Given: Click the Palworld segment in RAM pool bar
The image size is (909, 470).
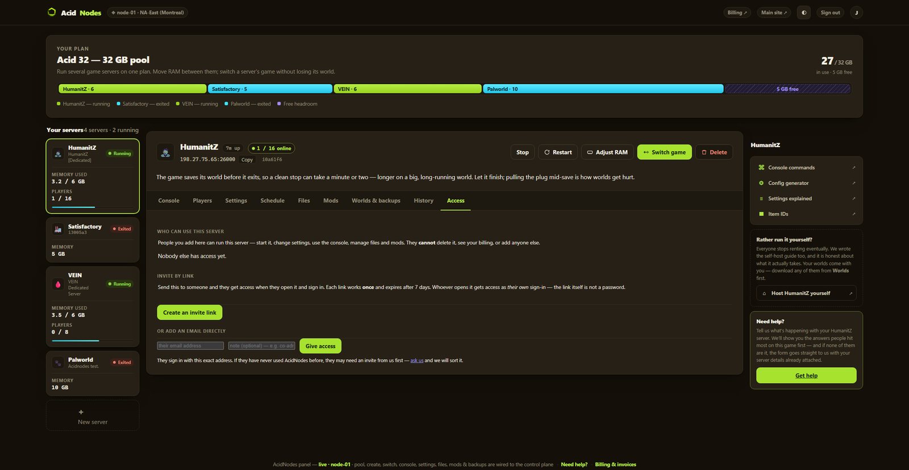Looking at the screenshot, I should pyautogui.click(x=603, y=89).
